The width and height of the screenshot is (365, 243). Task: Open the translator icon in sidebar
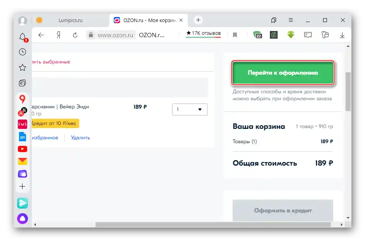pos(23,112)
